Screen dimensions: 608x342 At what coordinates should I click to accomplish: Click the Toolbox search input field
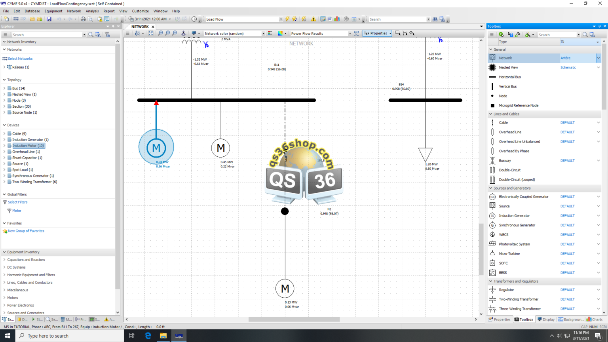tap(557, 35)
